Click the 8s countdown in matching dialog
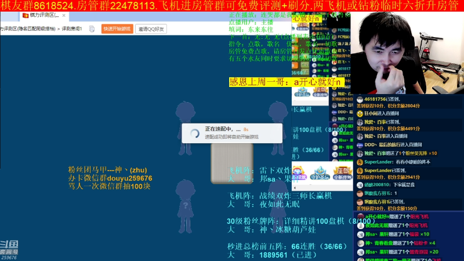This screenshot has width=464, height=261. 246,129
